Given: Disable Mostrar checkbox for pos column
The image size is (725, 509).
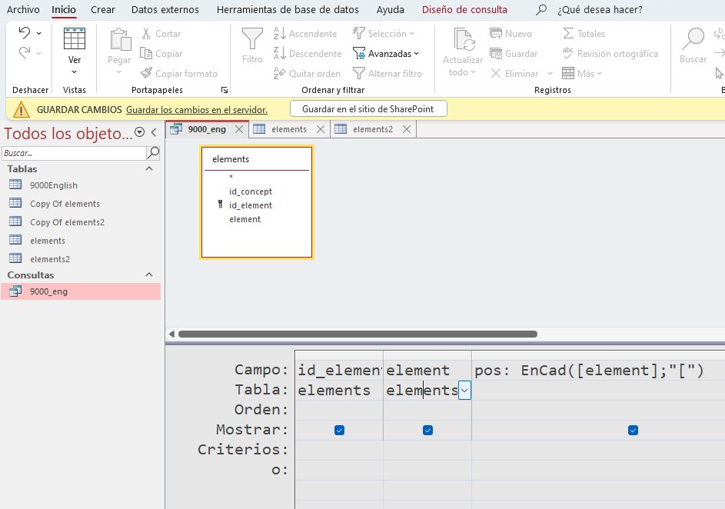Looking at the screenshot, I should [633, 431].
